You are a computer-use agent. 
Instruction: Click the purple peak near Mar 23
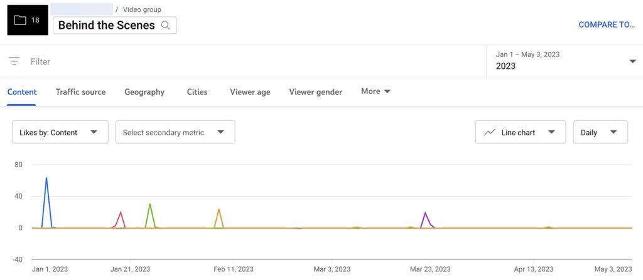425,213
